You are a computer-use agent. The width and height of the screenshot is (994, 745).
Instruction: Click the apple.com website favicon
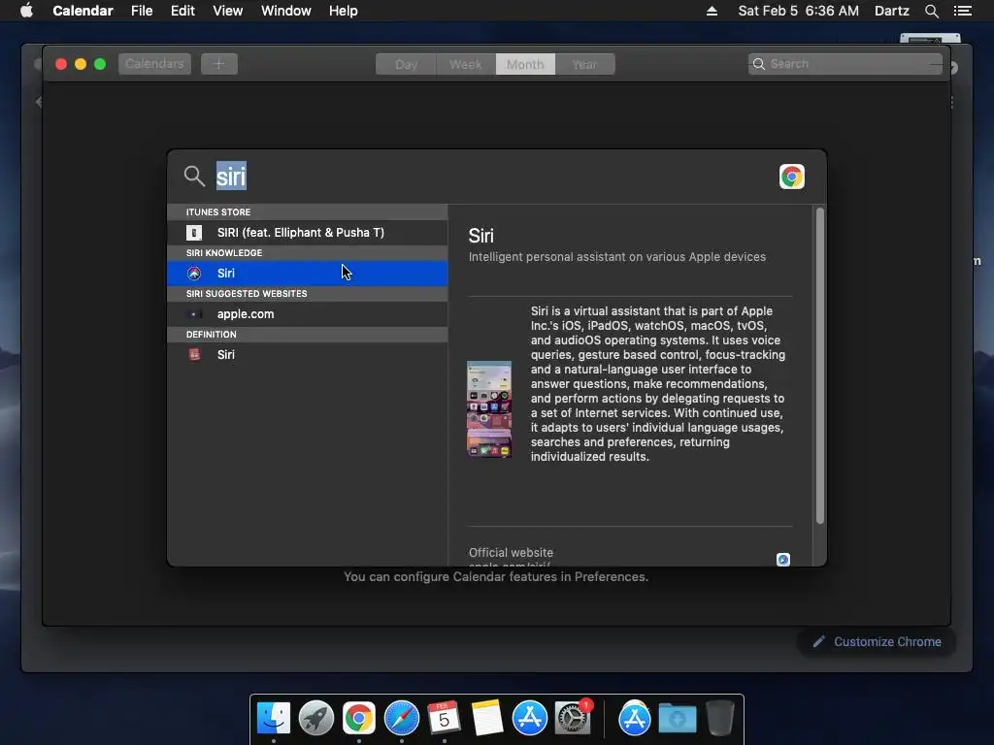[x=194, y=313]
